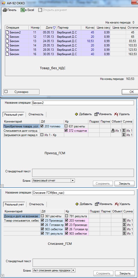Switch to Отчетность tab in Бензин2 panel
The width and height of the screenshot is (138, 278).
pos(36,115)
